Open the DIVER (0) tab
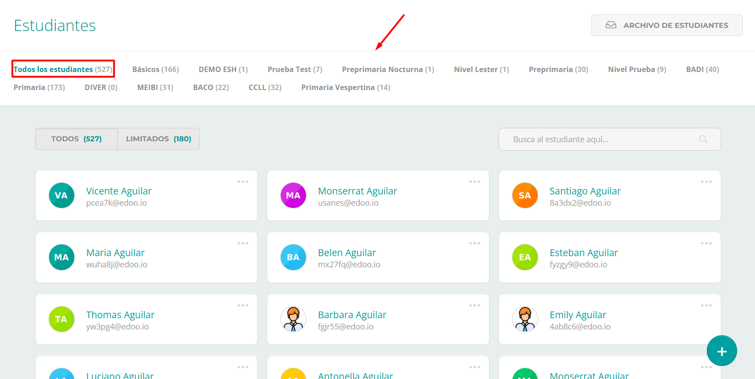Screen dimensions: 755x379 [x=101, y=87]
